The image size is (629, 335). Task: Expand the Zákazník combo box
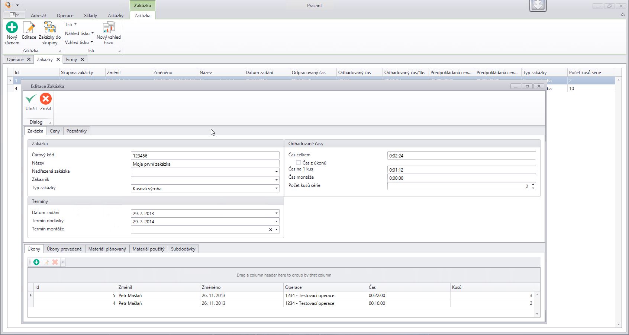point(277,180)
